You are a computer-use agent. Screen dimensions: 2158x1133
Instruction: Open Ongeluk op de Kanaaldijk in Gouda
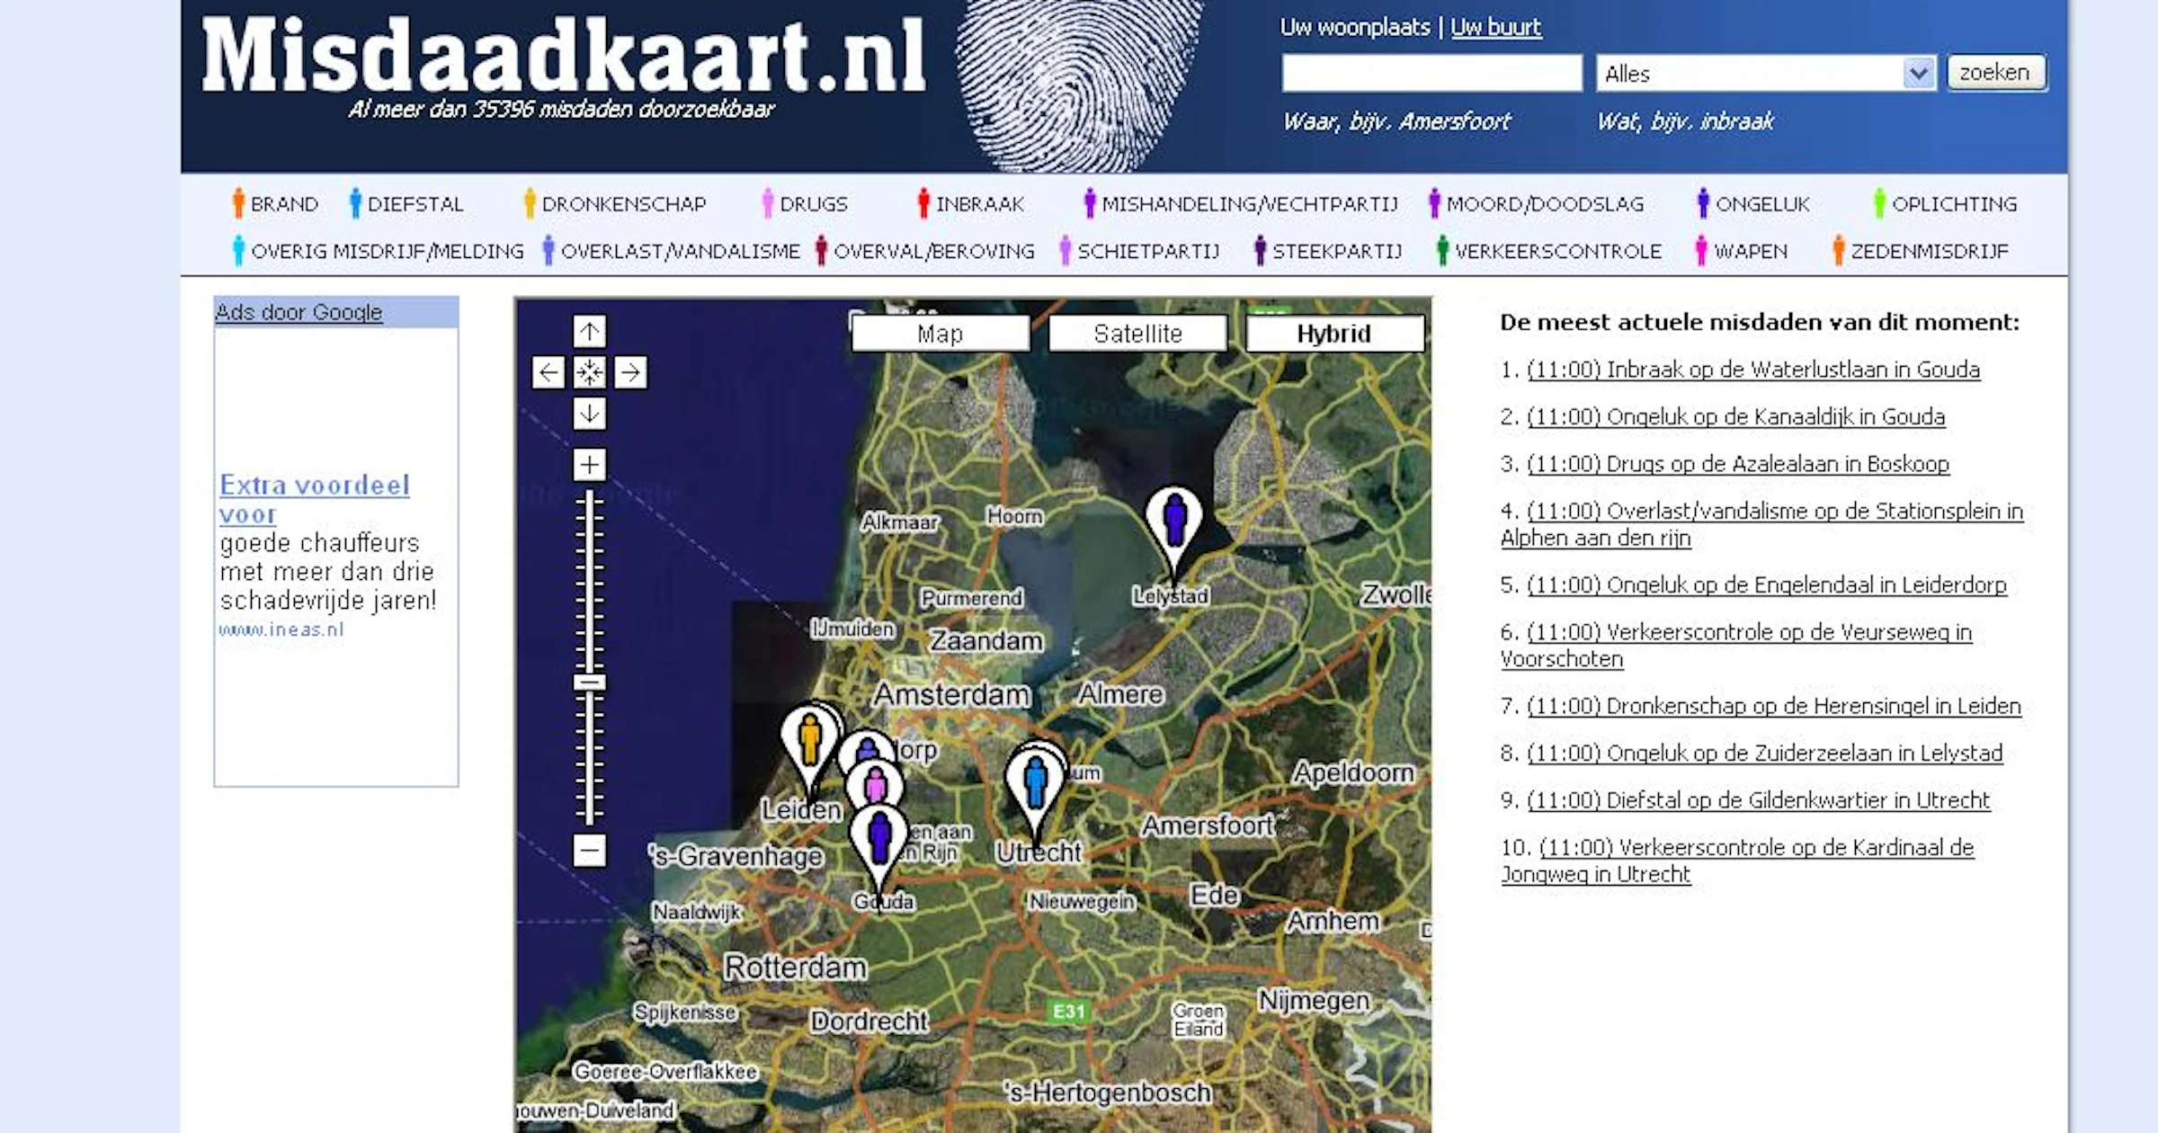(1736, 417)
